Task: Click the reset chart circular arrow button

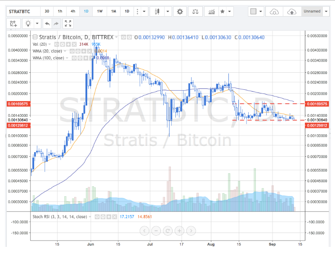Action: [x=168, y=231]
